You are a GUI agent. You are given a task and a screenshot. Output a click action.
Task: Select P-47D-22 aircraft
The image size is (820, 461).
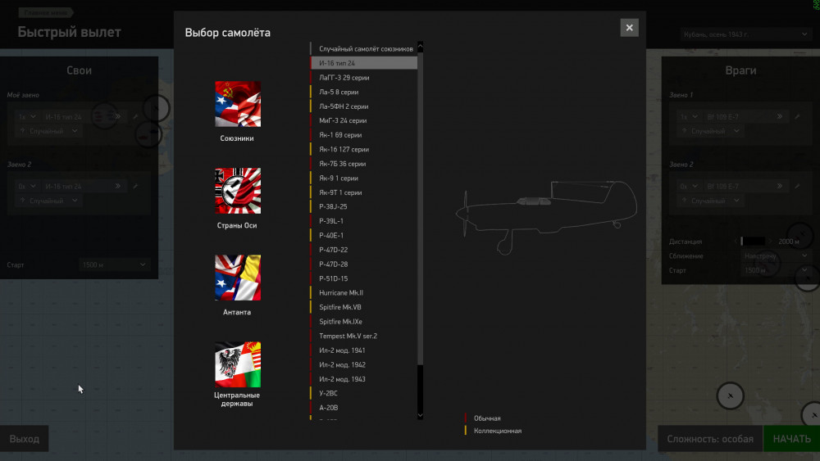coord(363,250)
